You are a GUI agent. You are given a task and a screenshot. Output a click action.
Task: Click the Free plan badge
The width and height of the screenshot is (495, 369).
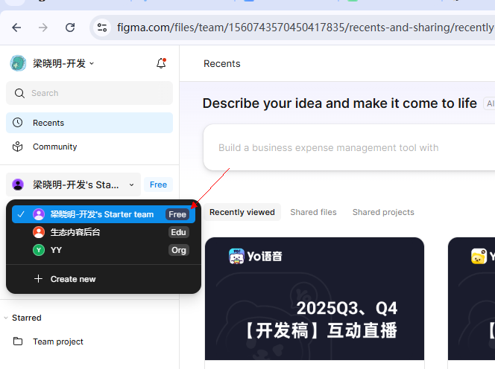(x=158, y=184)
